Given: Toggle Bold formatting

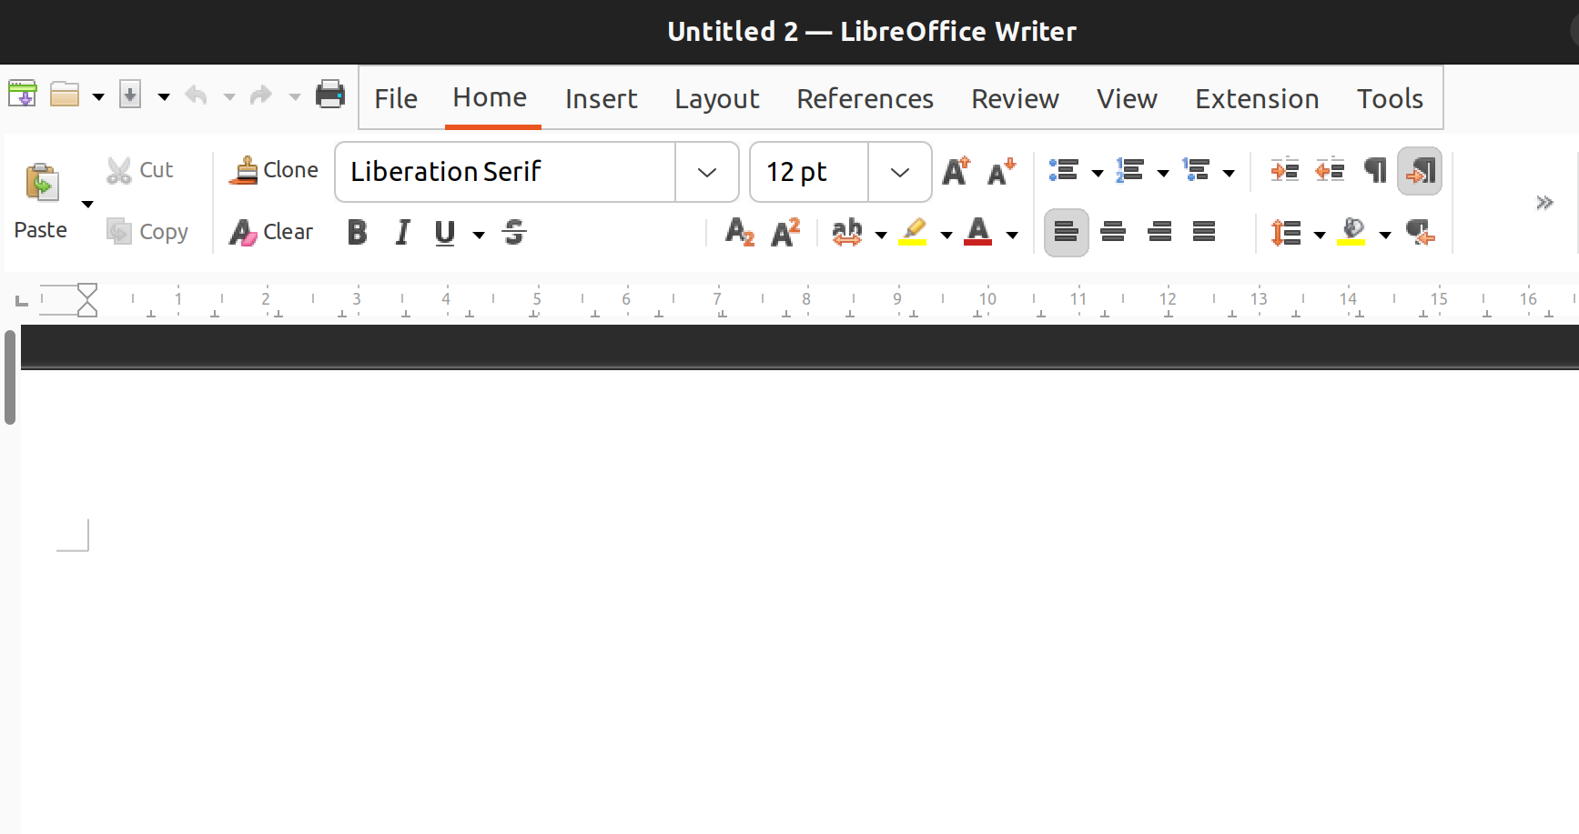Looking at the screenshot, I should (x=358, y=233).
